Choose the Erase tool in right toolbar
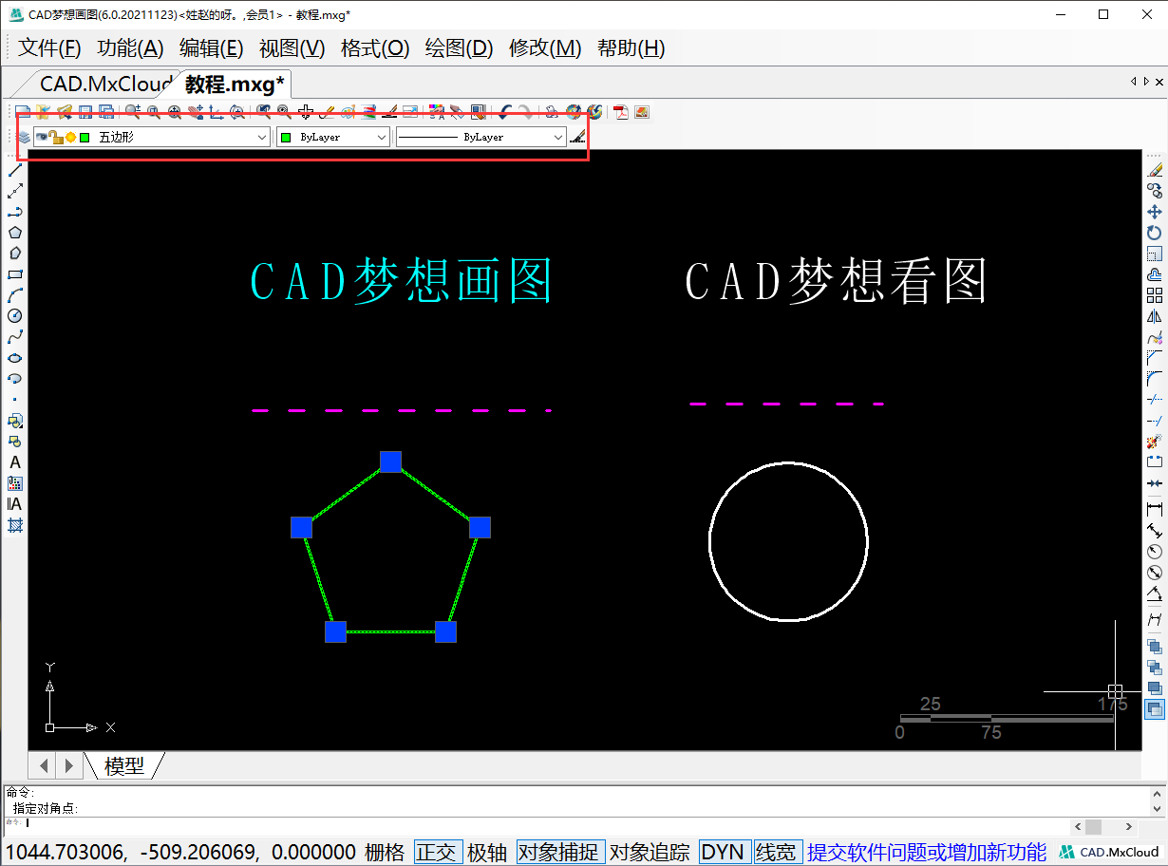 pos(1155,170)
